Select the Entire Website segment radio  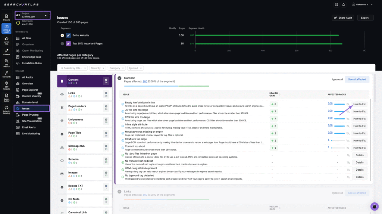point(62,35)
